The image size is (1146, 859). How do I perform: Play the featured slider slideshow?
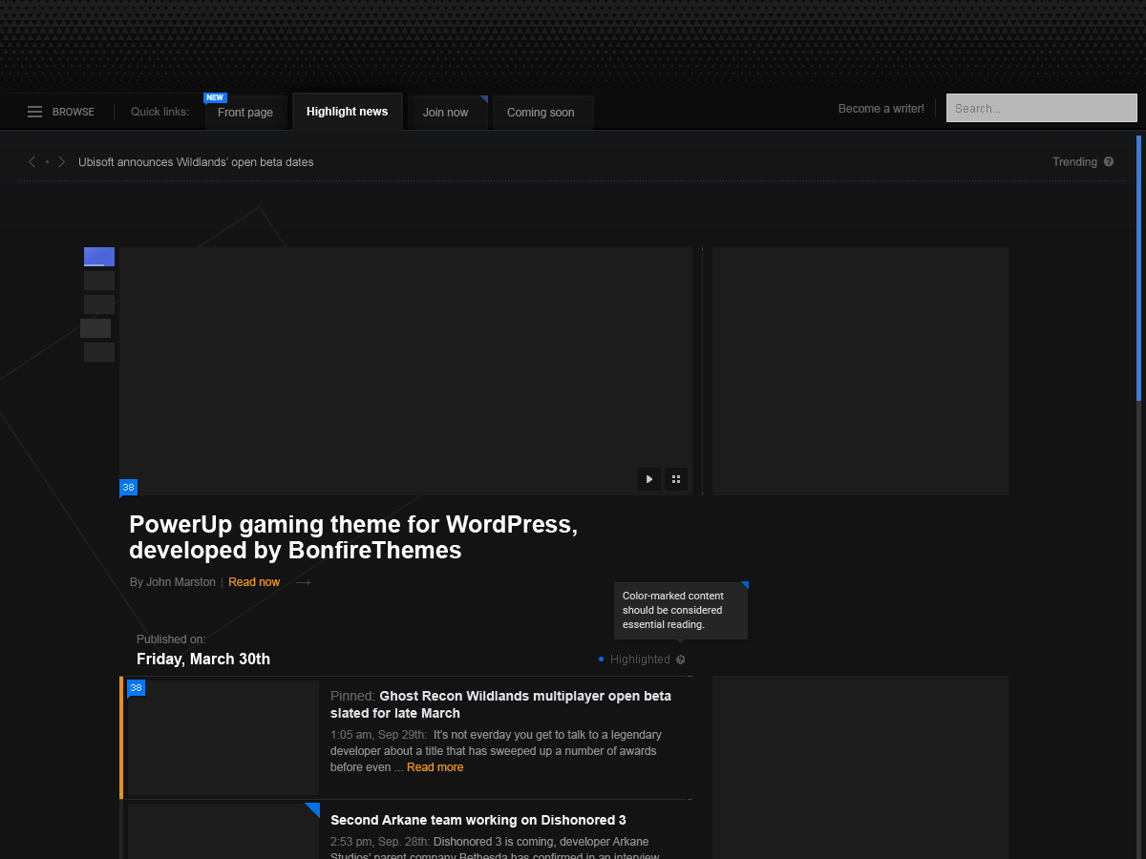pyautogui.click(x=649, y=479)
